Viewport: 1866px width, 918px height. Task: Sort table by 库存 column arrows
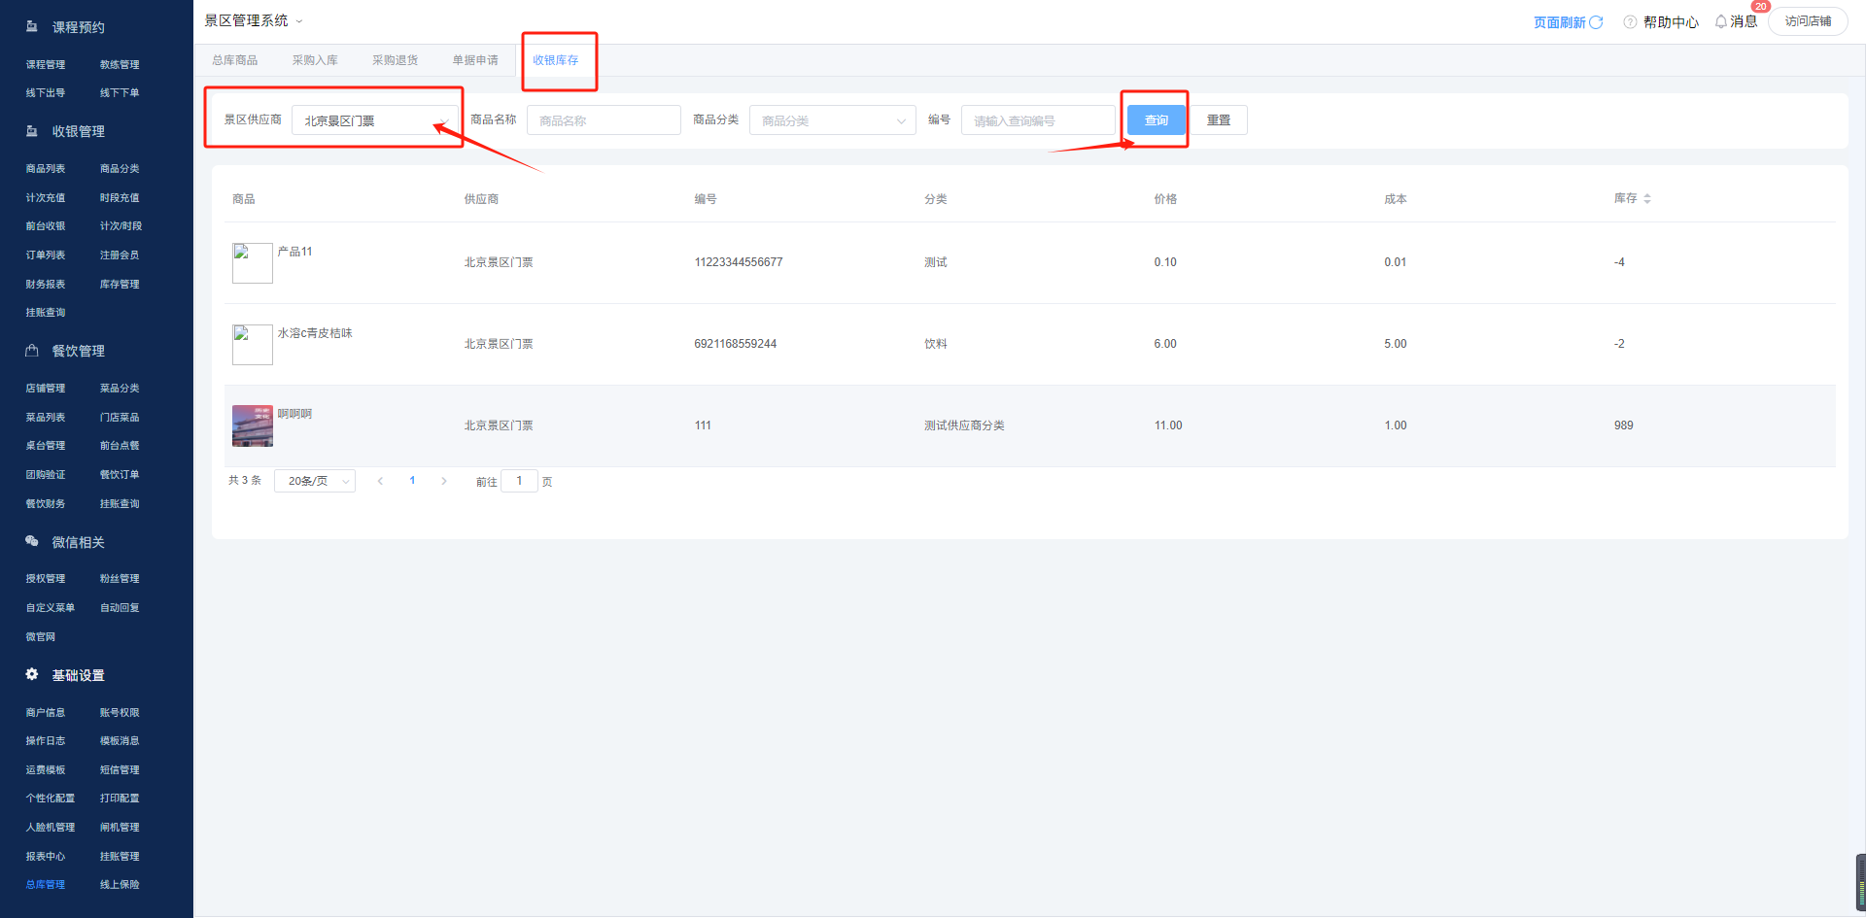pyautogui.click(x=1647, y=198)
